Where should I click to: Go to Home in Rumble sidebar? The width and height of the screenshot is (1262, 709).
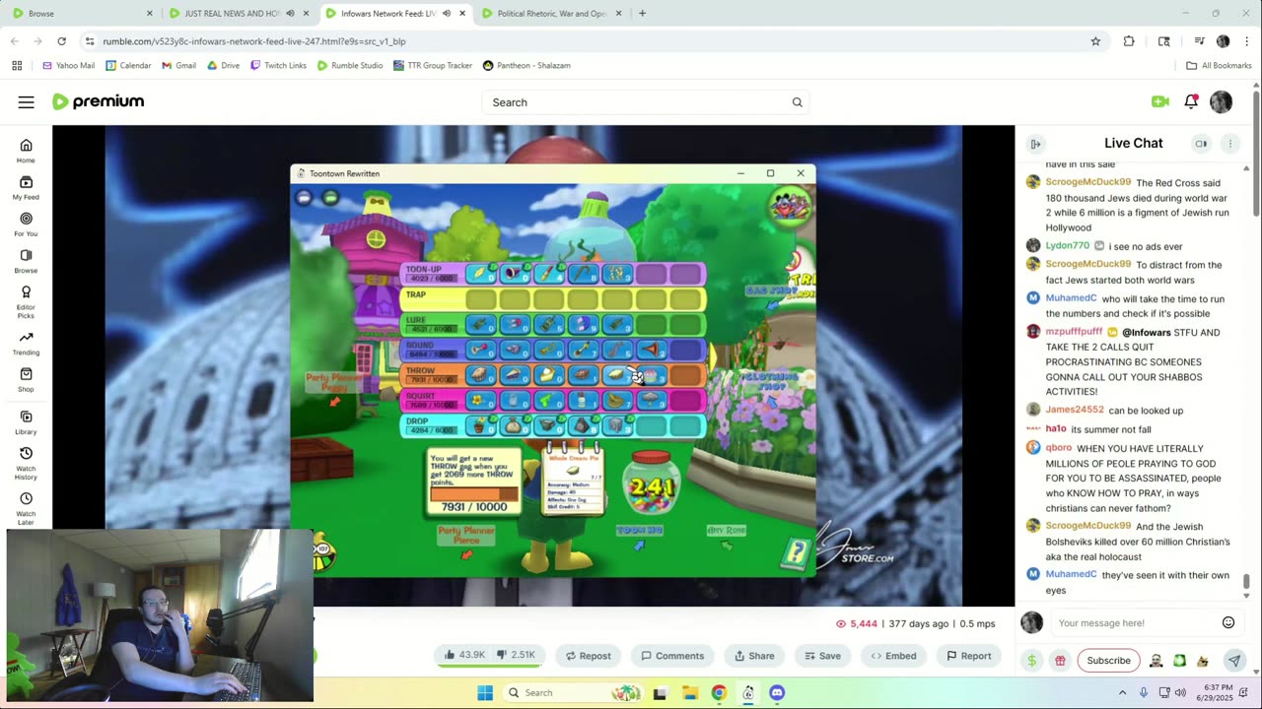(26, 151)
